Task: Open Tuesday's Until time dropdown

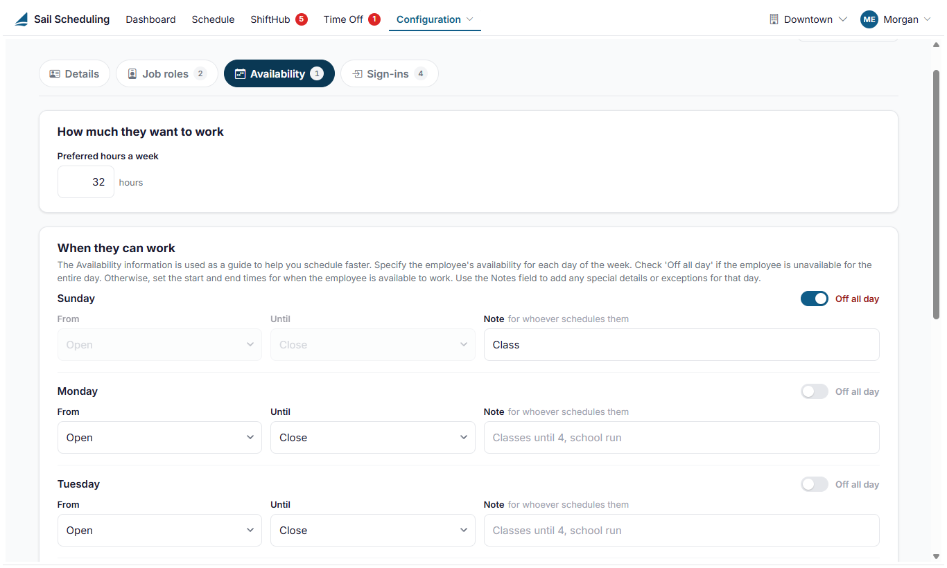Action: pos(373,531)
